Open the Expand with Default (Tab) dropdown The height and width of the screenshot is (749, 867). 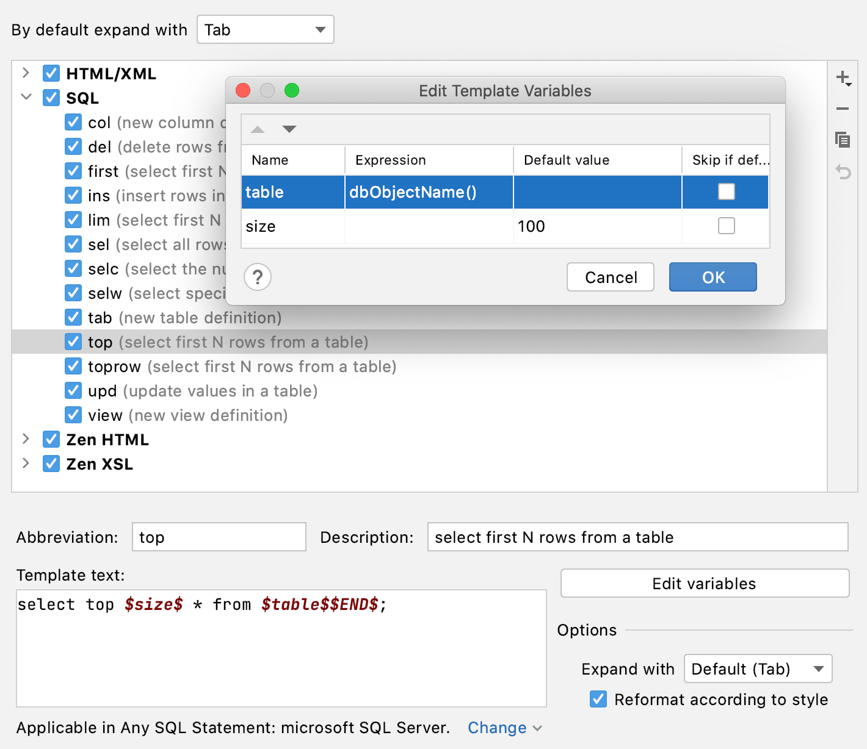pyautogui.click(x=757, y=668)
